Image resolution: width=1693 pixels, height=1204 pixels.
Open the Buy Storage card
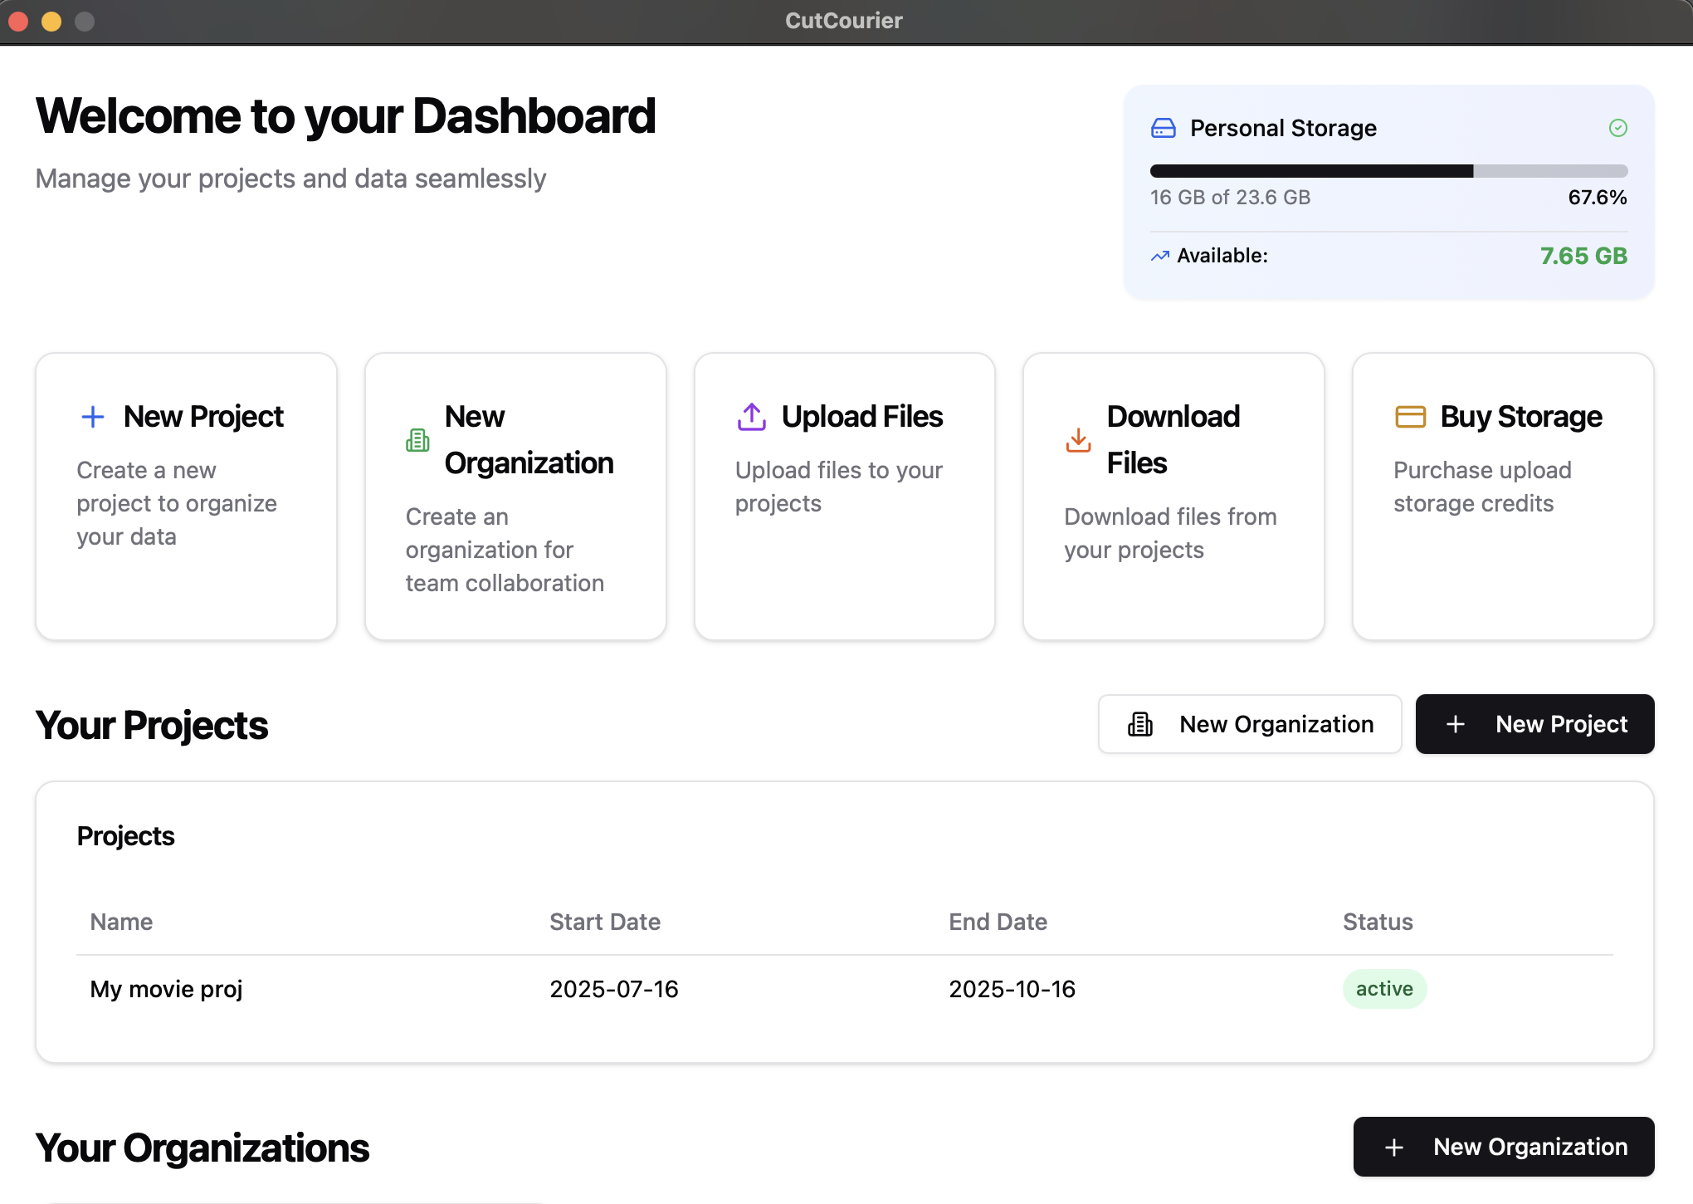(1503, 497)
